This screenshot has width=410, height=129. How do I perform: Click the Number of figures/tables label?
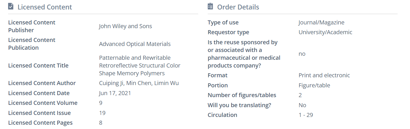pos(242,95)
